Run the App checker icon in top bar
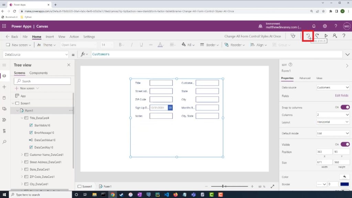Image resolution: width=352 pixels, height=198 pixels. [x=293, y=35]
